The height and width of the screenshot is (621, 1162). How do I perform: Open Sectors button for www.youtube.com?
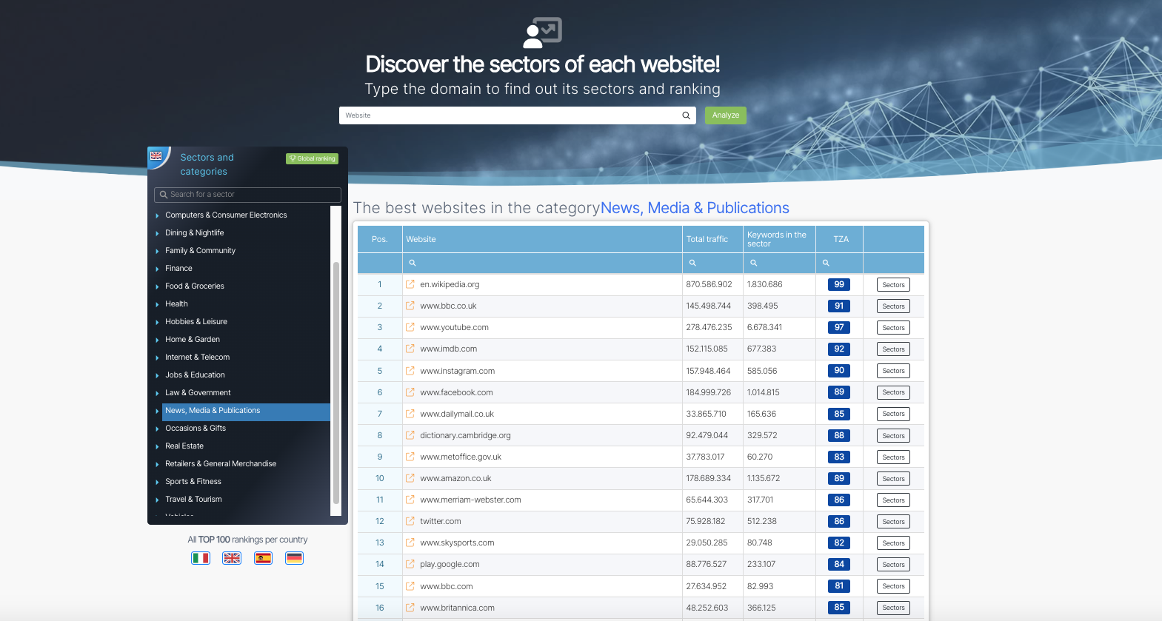893,328
